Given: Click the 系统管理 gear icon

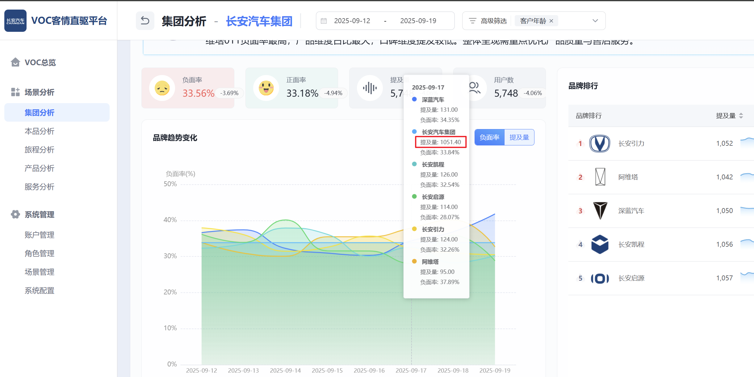Looking at the screenshot, I should pos(15,214).
